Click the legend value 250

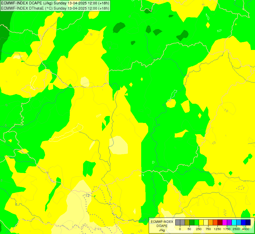click(199, 229)
